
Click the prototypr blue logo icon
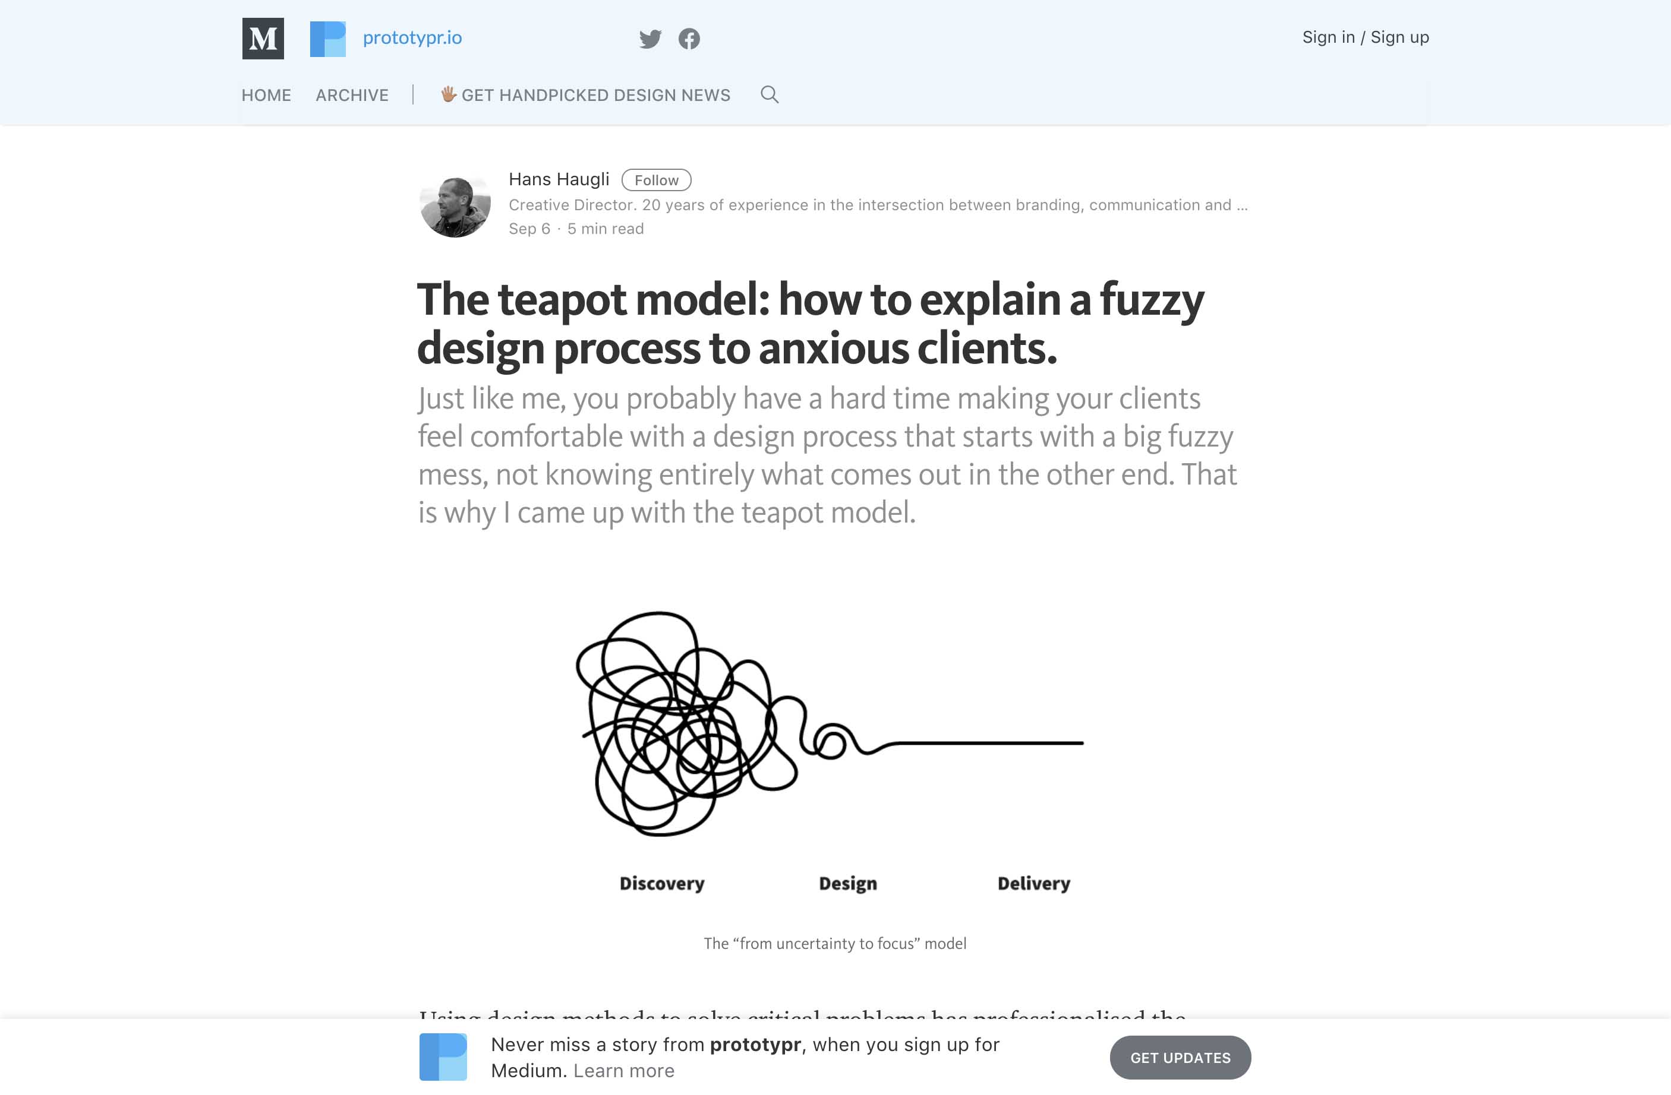pos(328,39)
